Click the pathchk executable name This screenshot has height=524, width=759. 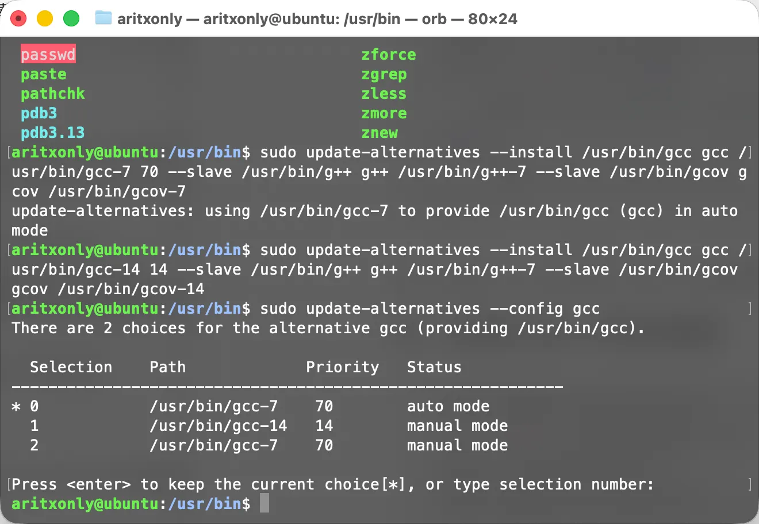[x=53, y=94]
